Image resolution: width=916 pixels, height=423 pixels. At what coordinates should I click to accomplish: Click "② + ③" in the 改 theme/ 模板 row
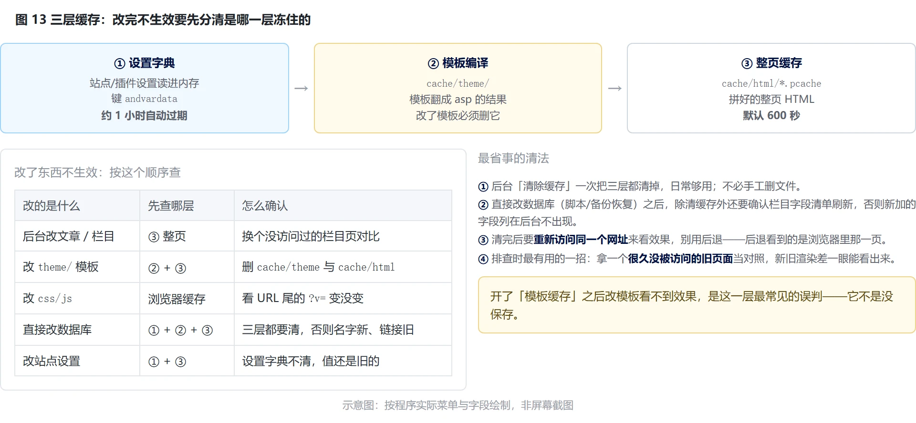click(187, 267)
